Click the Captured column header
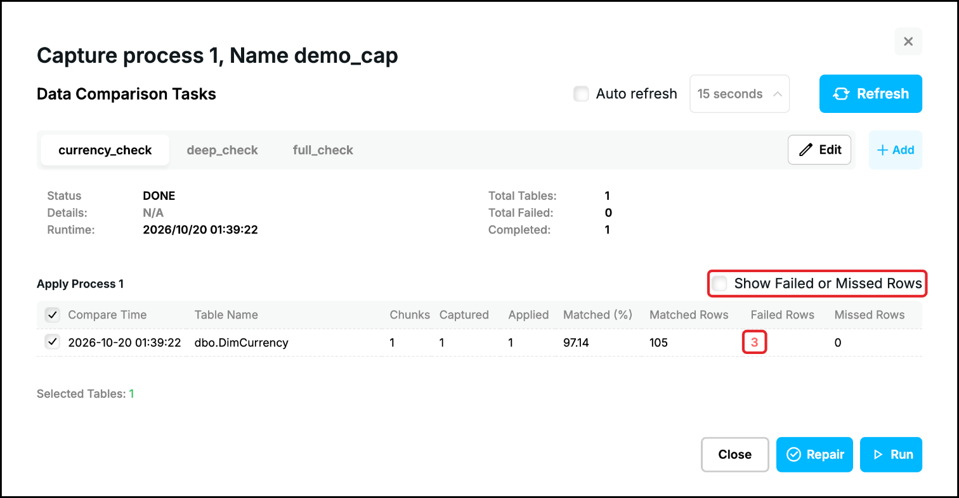Image resolution: width=959 pixels, height=498 pixels. pos(464,315)
